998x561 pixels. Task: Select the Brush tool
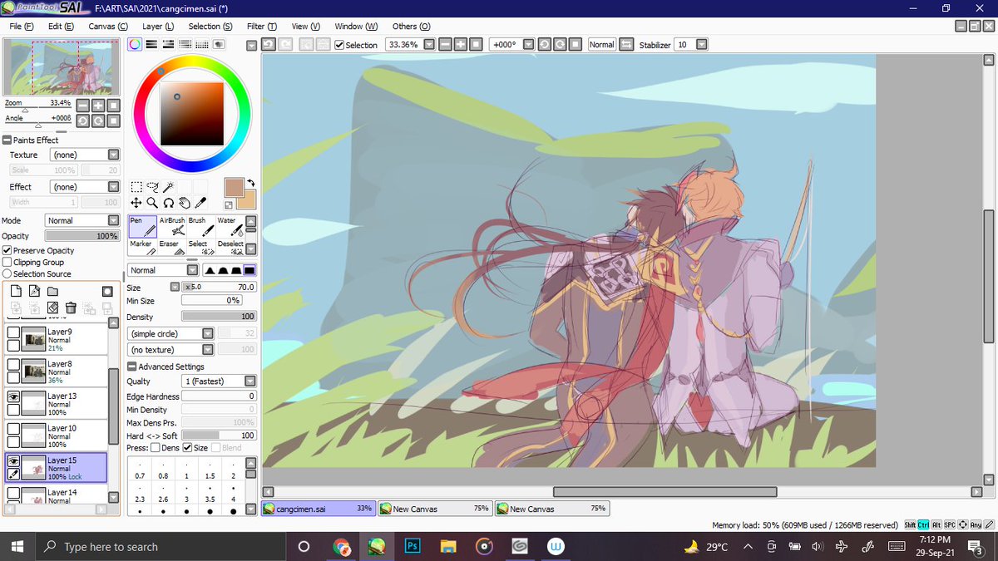[x=200, y=227]
